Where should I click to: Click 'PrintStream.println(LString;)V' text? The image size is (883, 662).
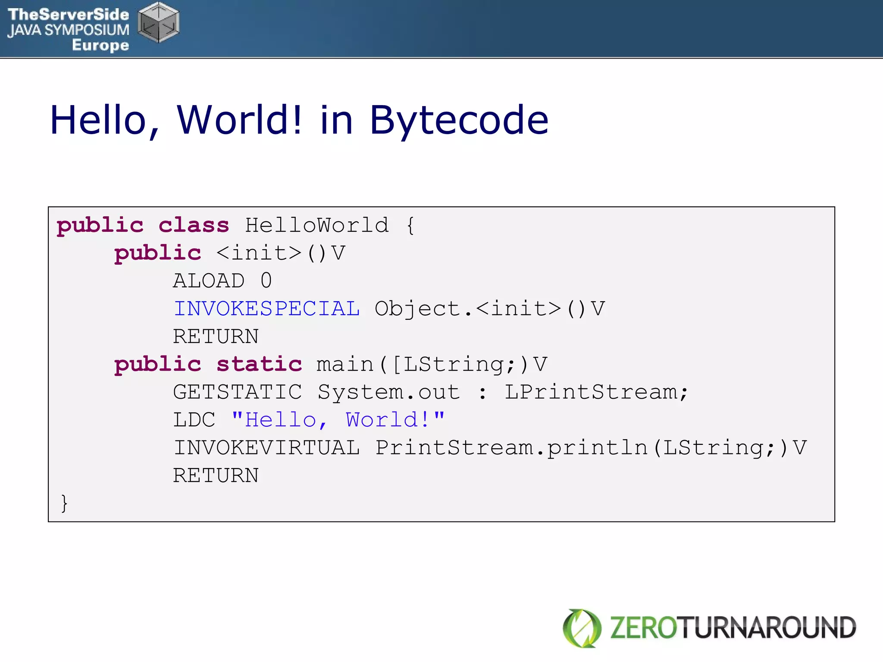coord(591,448)
